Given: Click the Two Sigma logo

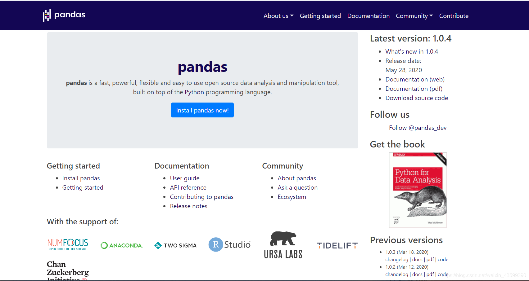Looking at the screenshot, I should pyautogui.click(x=175, y=245).
